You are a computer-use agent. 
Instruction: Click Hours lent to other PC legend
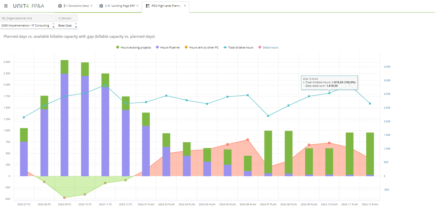click(204, 47)
